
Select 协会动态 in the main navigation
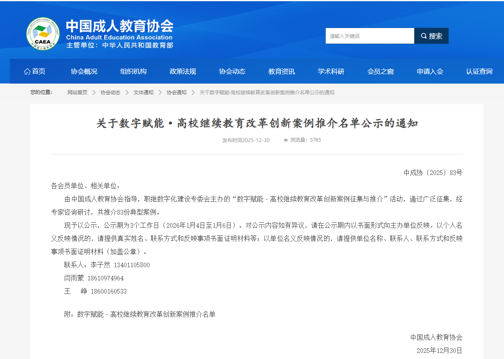point(232,71)
